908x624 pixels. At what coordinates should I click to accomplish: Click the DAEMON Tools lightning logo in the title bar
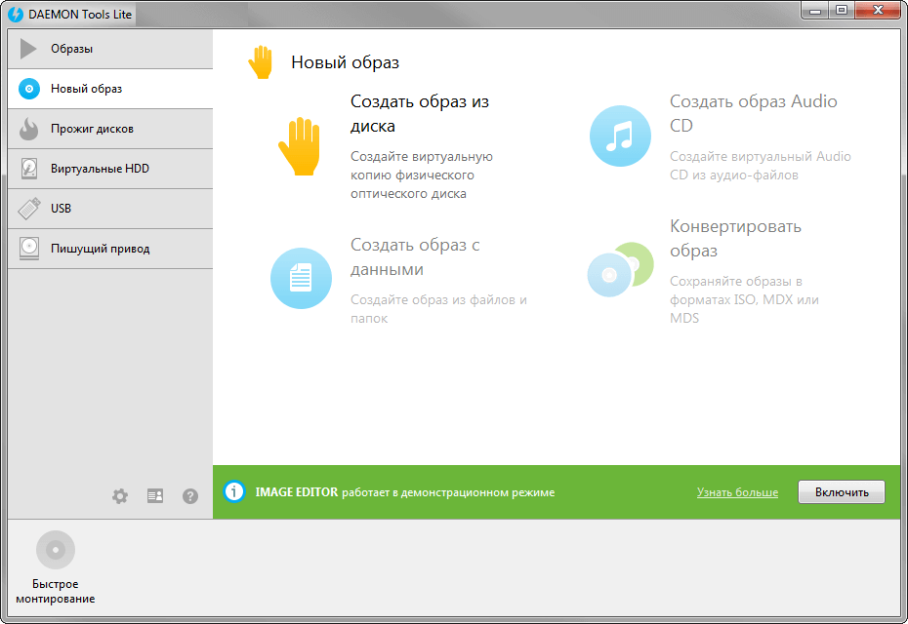pyautogui.click(x=17, y=15)
